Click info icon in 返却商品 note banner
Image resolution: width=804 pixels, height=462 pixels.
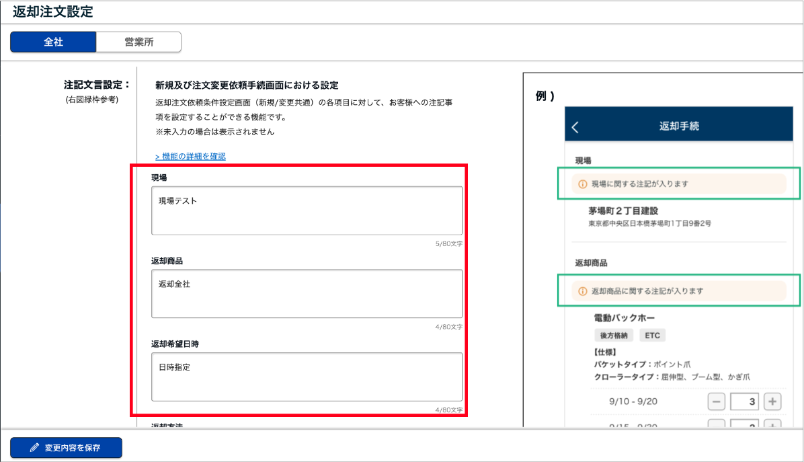(x=583, y=291)
